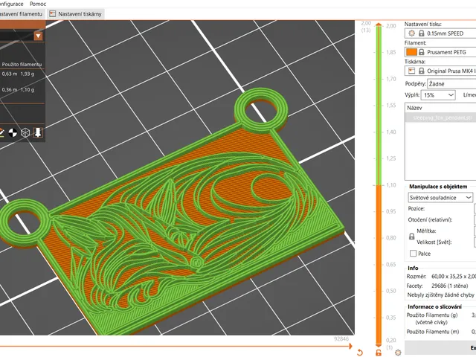Switch to the Nastavení tiskárny tab
Screen dimensions: 476x357
click(76, 14)
